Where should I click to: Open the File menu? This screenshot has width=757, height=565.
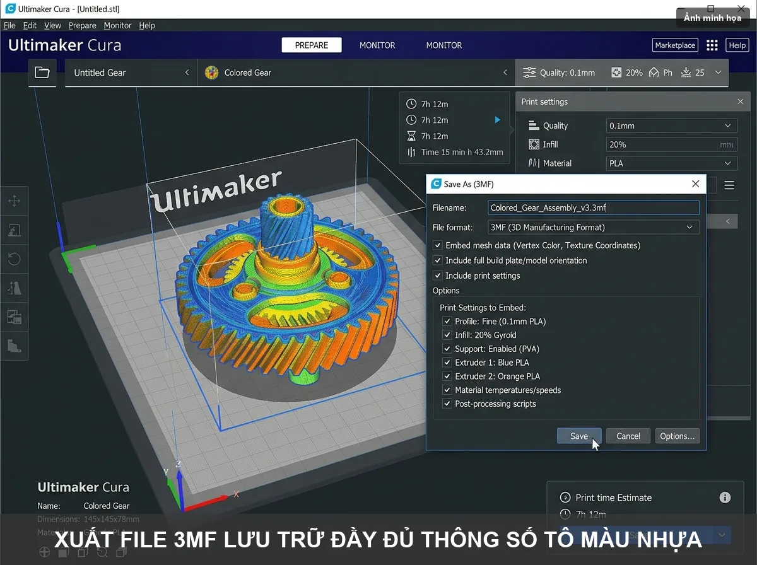[x=9, y=25]
